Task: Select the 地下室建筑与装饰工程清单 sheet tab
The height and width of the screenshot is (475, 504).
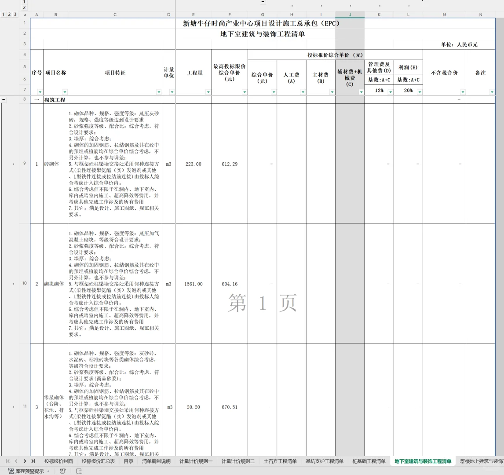Action: [423, 461]
